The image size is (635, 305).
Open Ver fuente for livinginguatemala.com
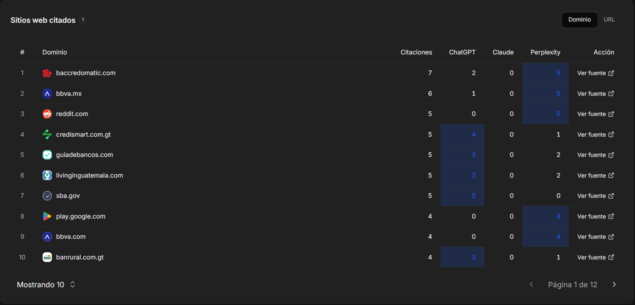[596, 175]
